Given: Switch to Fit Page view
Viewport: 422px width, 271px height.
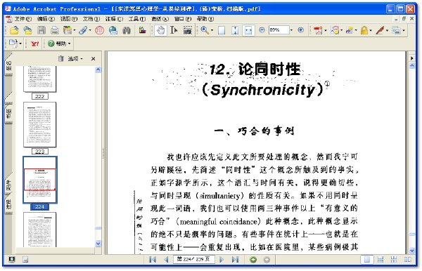Looking at the screenshot, I should tap(235, 30).
